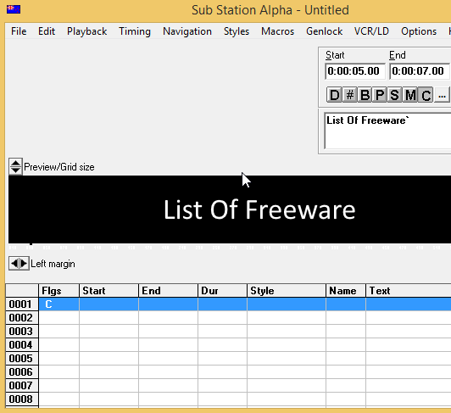Viewport: 451px width, 413px height.
Task: Toggle the # flag button
Action: [349, 95]
